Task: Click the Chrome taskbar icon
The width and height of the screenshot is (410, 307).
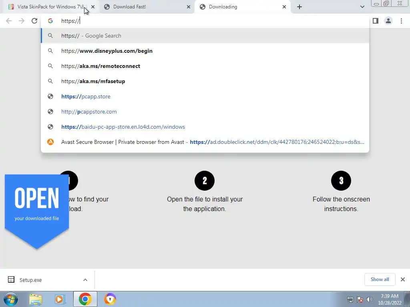Action: (x=85, y=299)
